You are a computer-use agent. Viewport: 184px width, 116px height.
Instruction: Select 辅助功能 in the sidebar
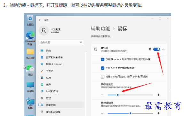61,105
